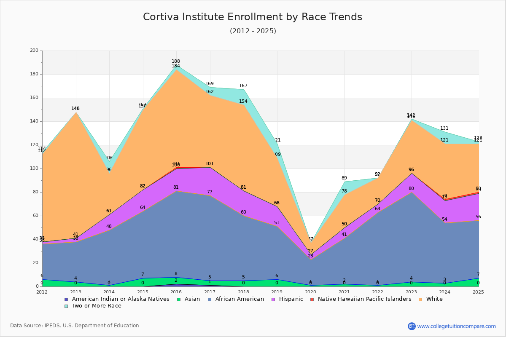Toggle the African American legend series
The height and width of the screenshot is (337, 506).
(x=237, y=299)
